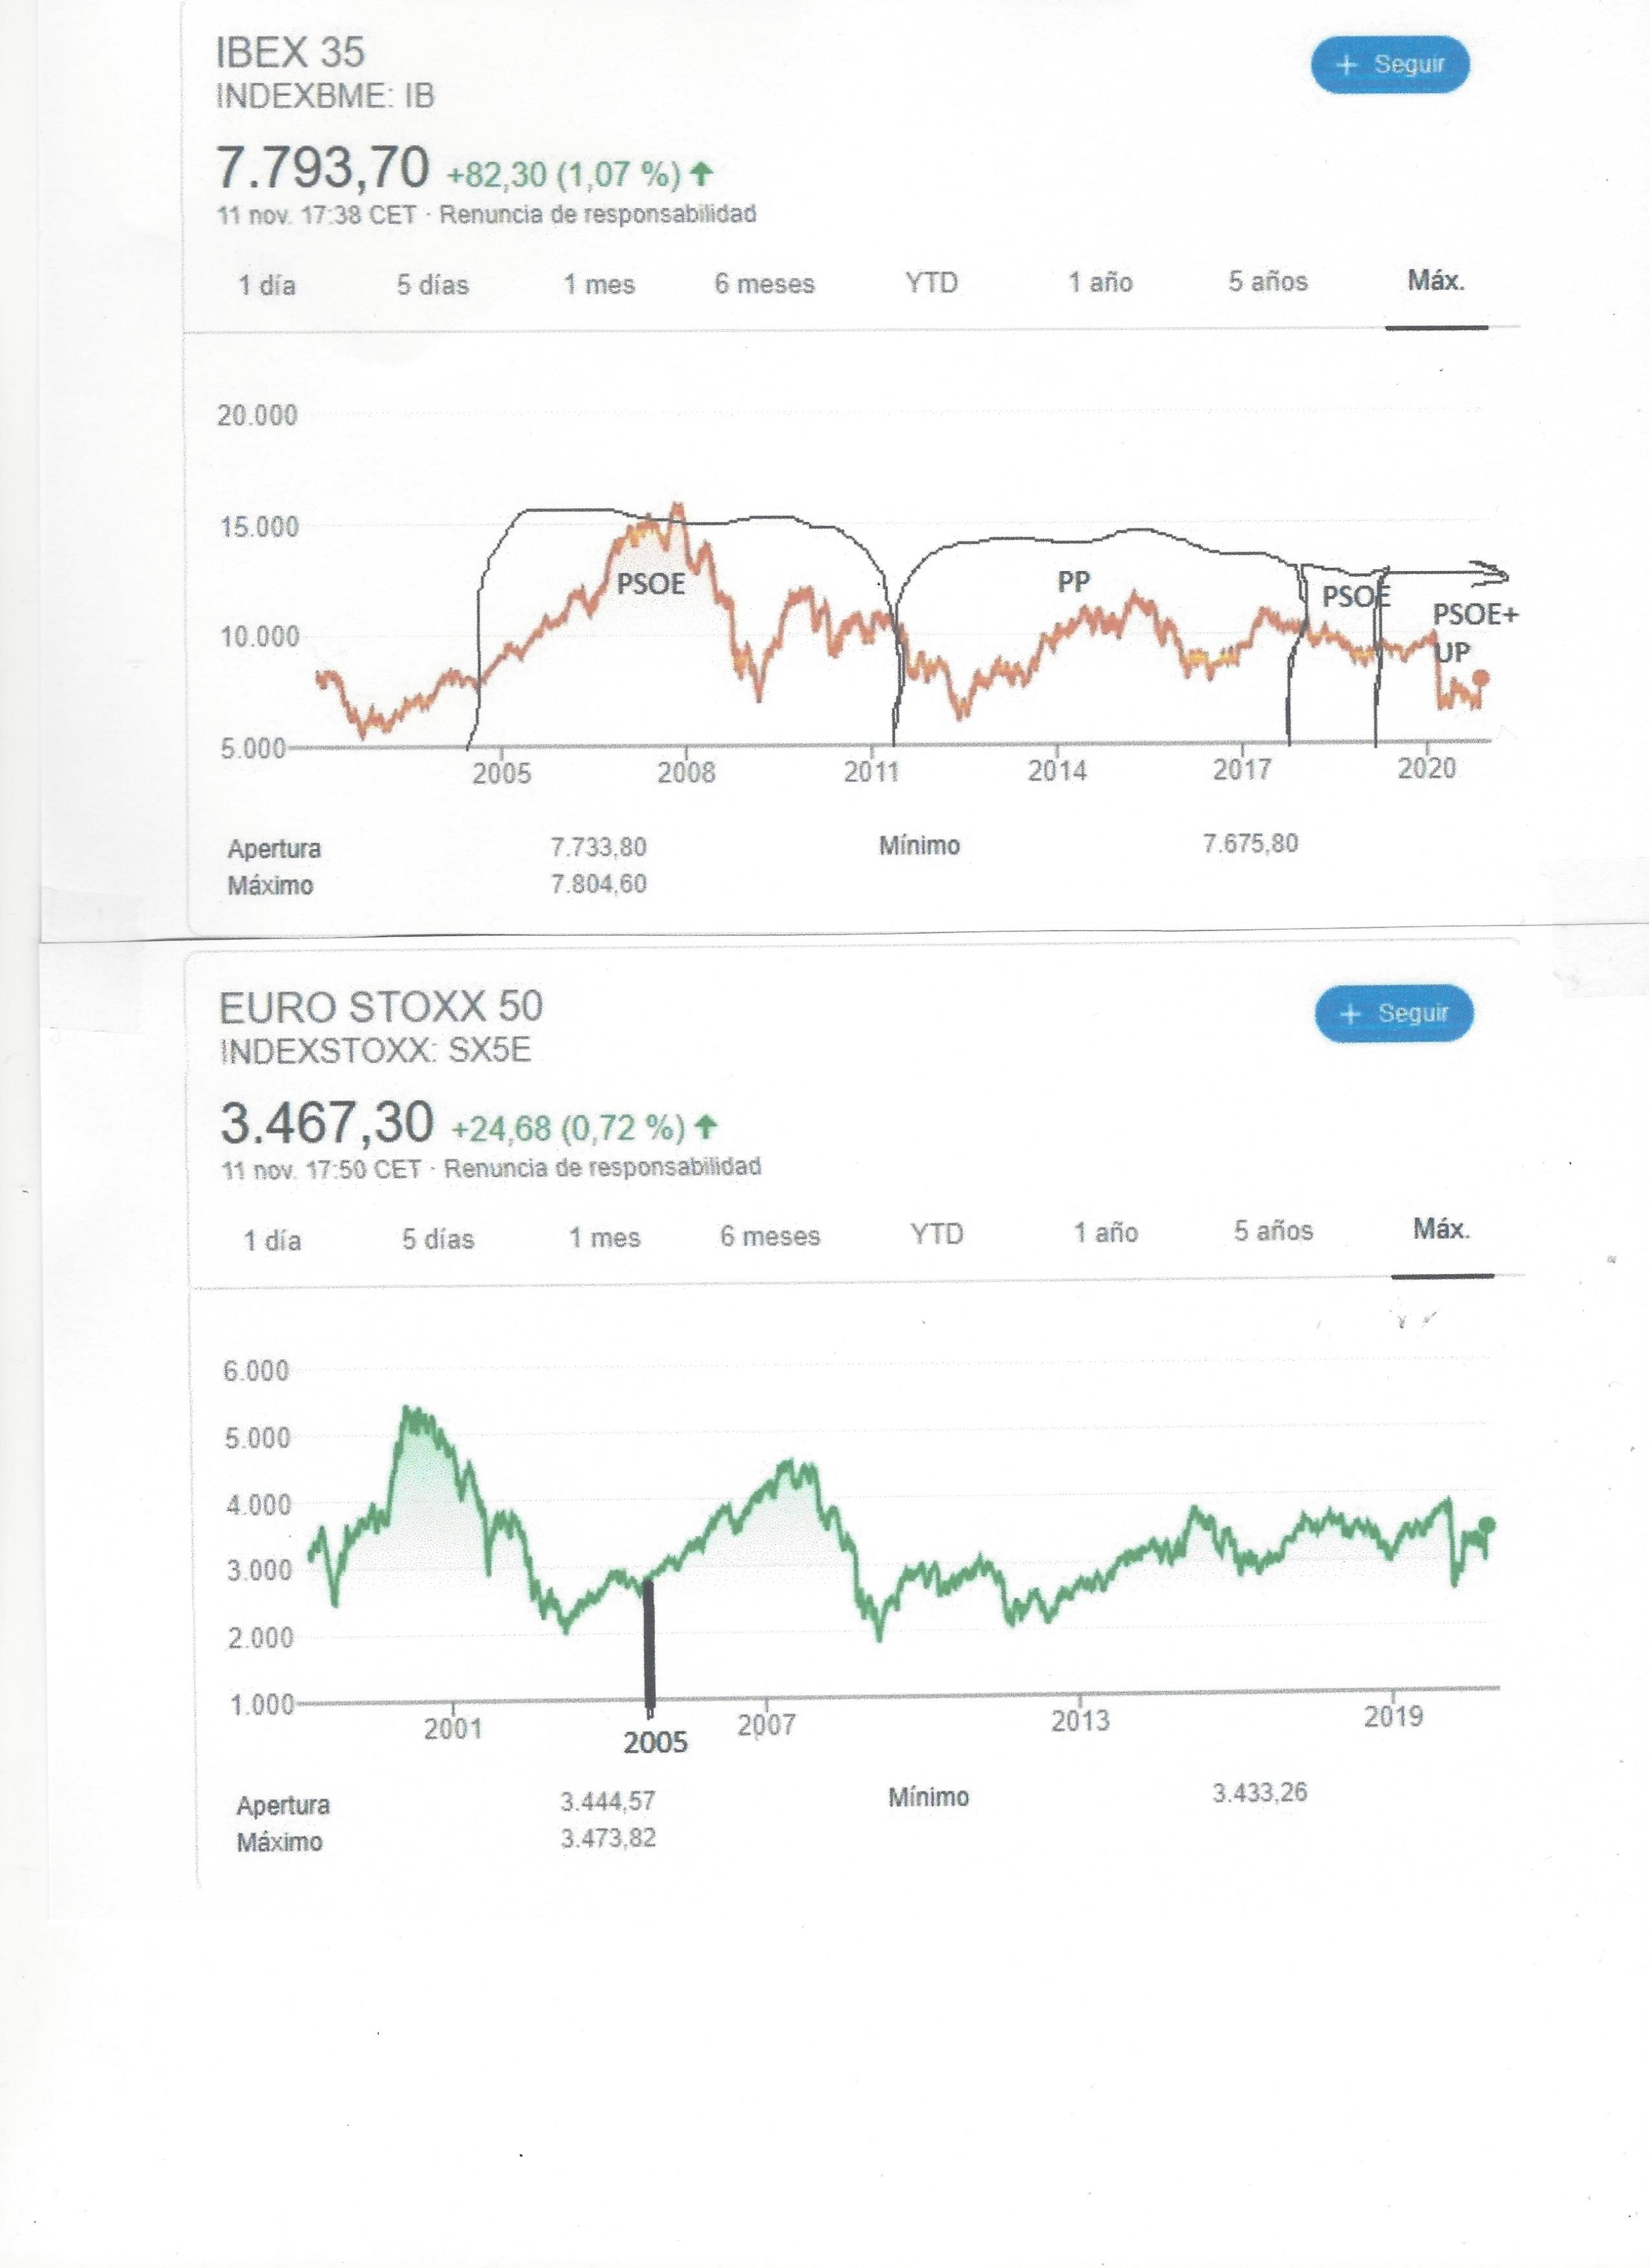Switch IBEX 35 chart to '1 mes'
Screen dimensions: 1649x2268
pyautogui.click(x=599, y=285)
